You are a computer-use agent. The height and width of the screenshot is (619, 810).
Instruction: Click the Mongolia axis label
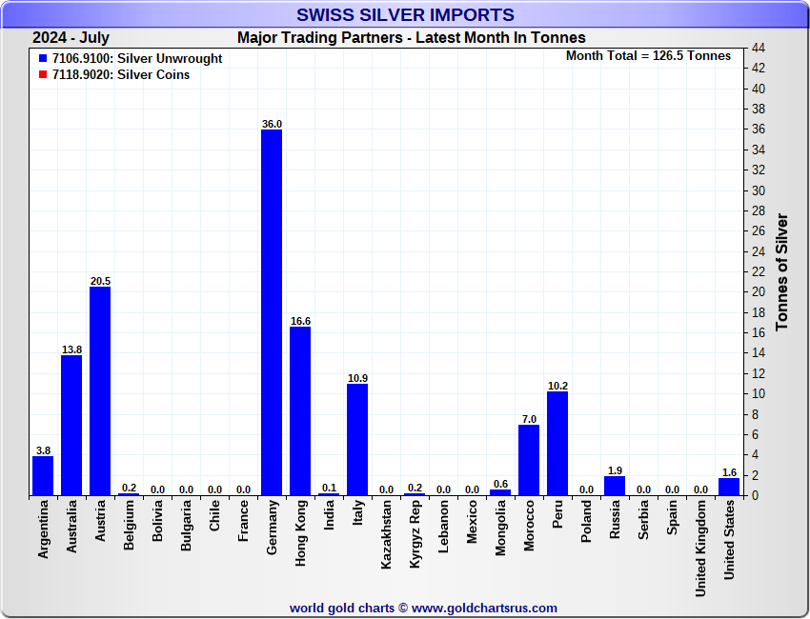click(x=500, y=529)
